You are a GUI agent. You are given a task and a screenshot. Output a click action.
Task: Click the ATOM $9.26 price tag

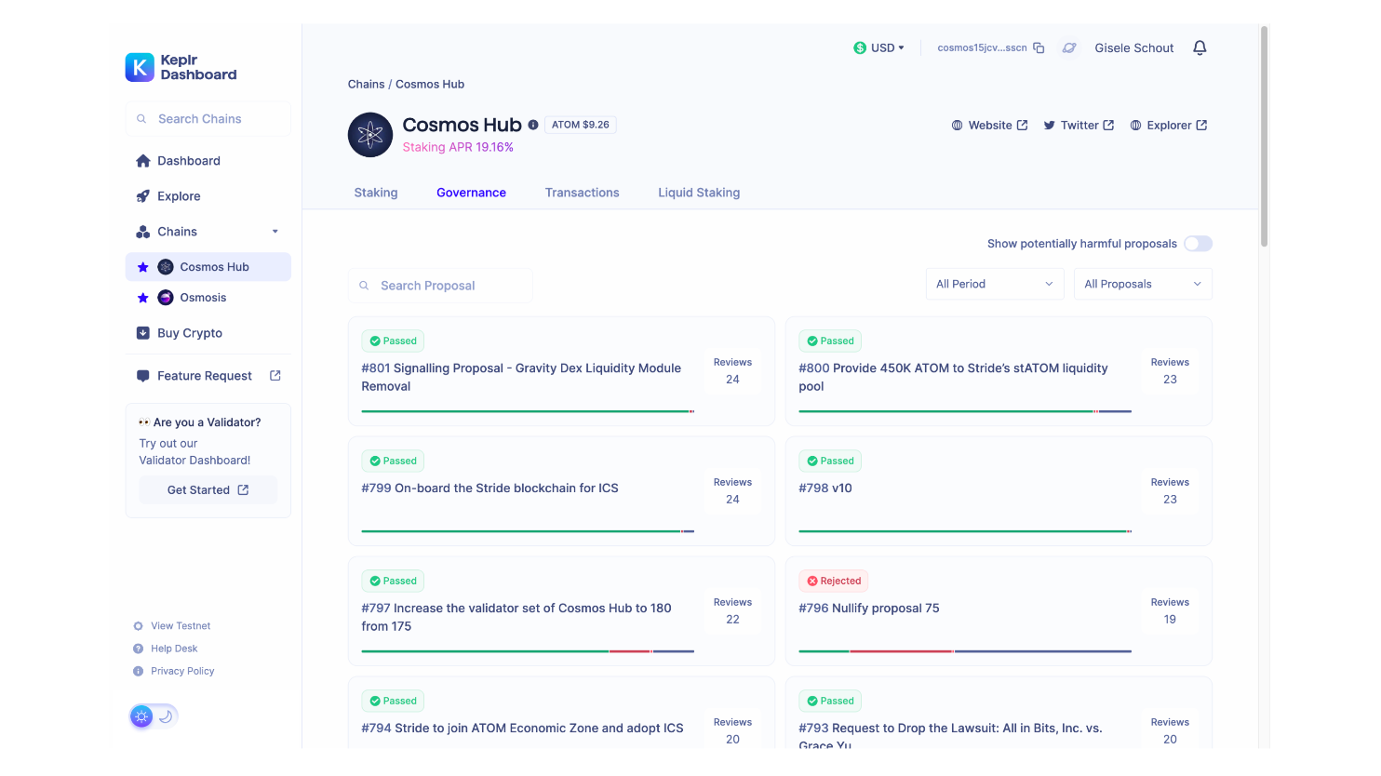(581, 125)
